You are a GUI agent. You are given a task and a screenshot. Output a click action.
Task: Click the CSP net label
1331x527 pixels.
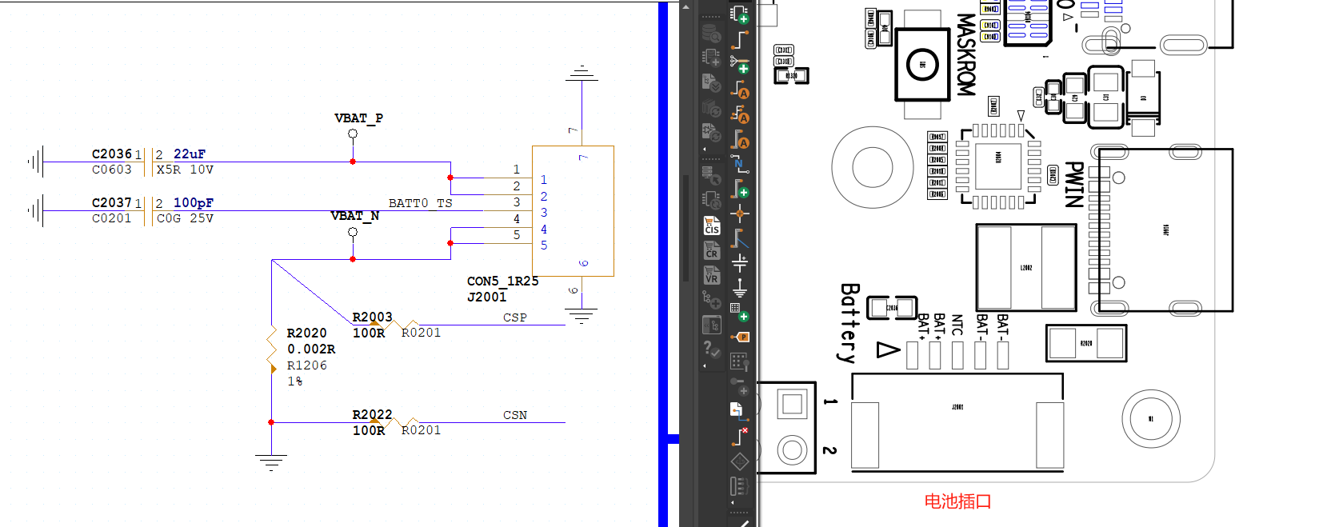(514, 317)
